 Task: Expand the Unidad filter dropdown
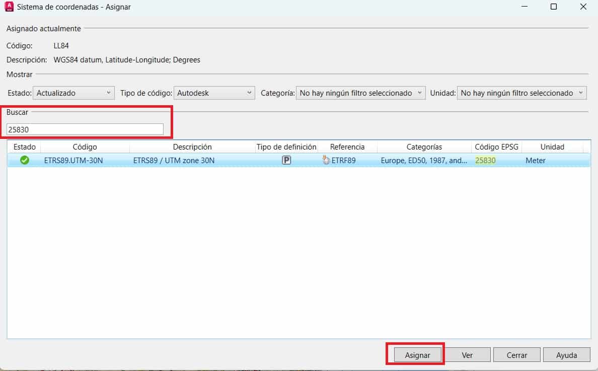pyautogui.click(x=521, y=93)
